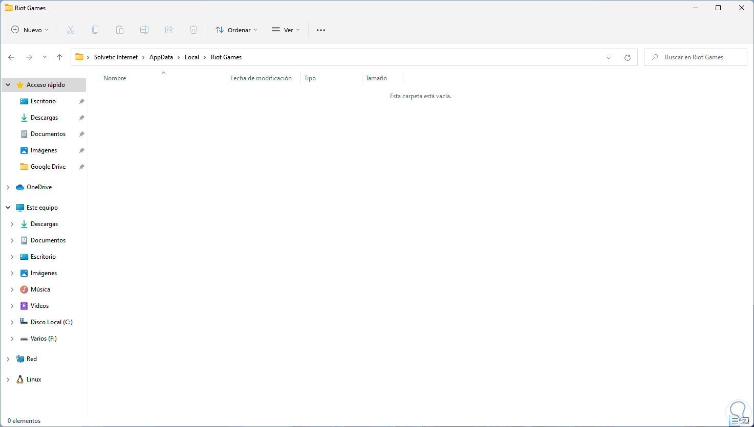Expand the OneDrive tree node
Viewport: 754px width, 427px height.
(x=8, y=187)
